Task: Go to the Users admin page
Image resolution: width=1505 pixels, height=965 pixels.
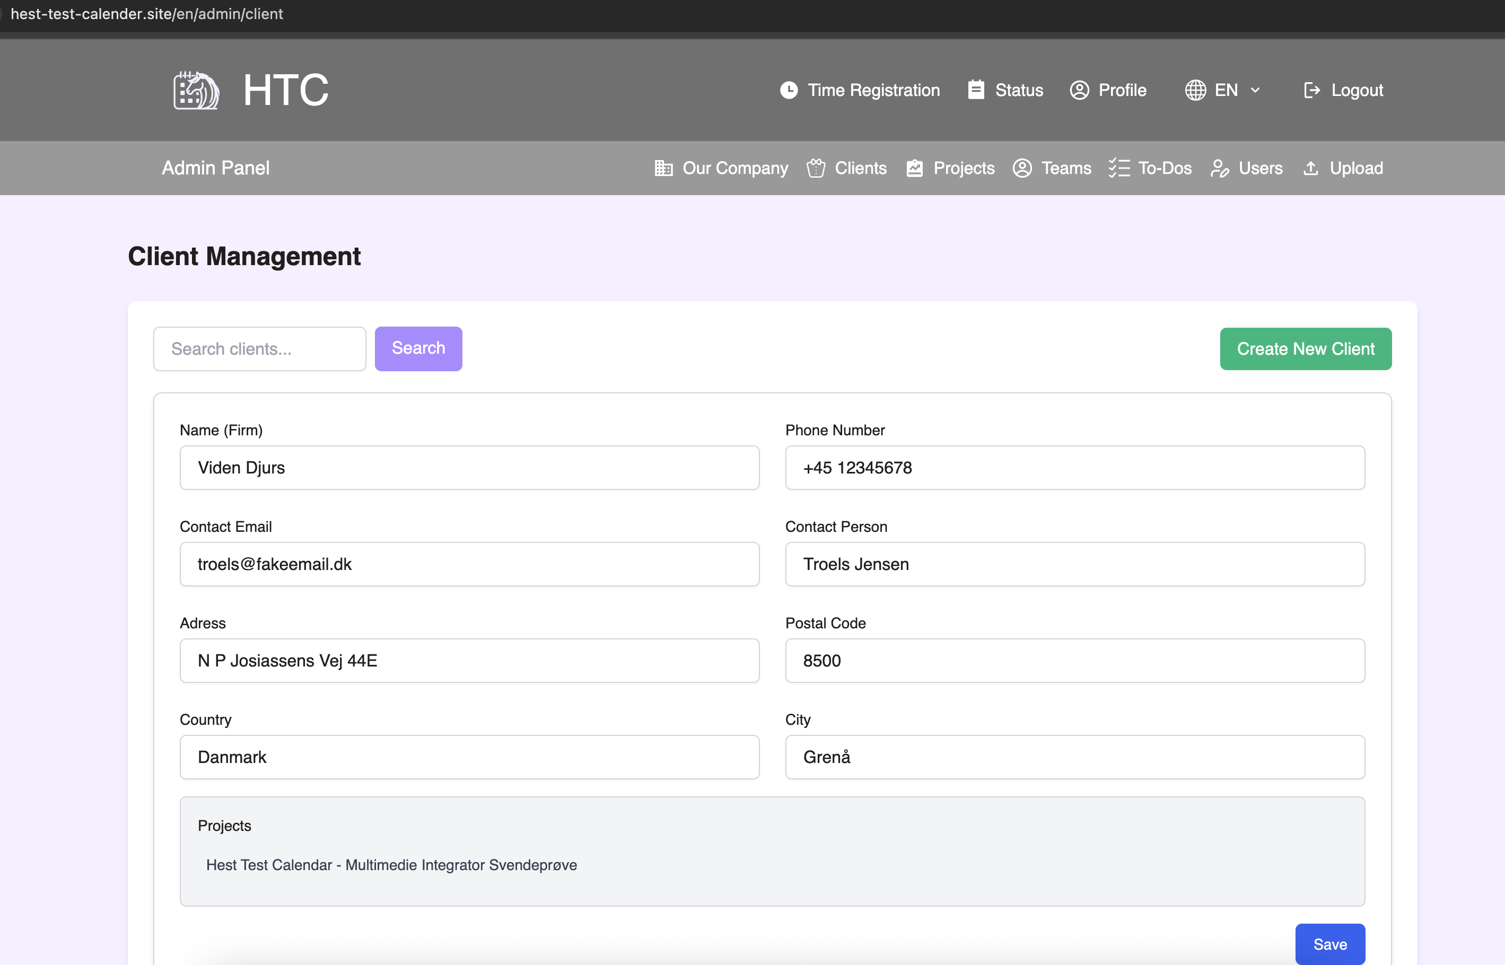Action: (1259, 168)
